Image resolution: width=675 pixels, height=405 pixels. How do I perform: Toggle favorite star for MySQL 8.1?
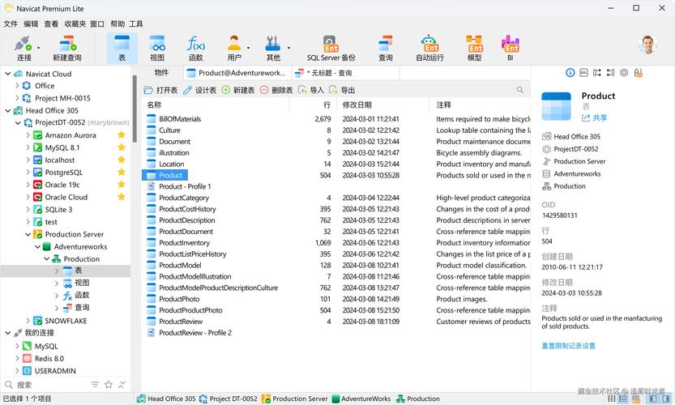(122, 147)
